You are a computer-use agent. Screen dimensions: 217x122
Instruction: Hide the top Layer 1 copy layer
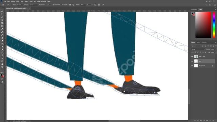192,57
